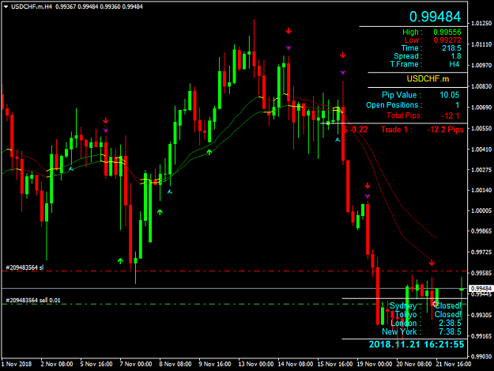Click the 0.99585 price scale label
The height and width of the screenshot is (371, 494).
click(x=481, y=273)
